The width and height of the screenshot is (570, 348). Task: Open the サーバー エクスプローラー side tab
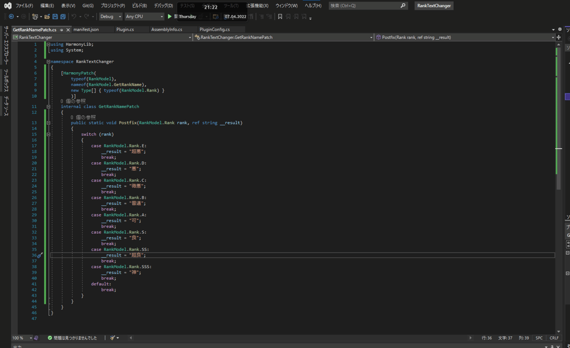[x=6, y=45]
